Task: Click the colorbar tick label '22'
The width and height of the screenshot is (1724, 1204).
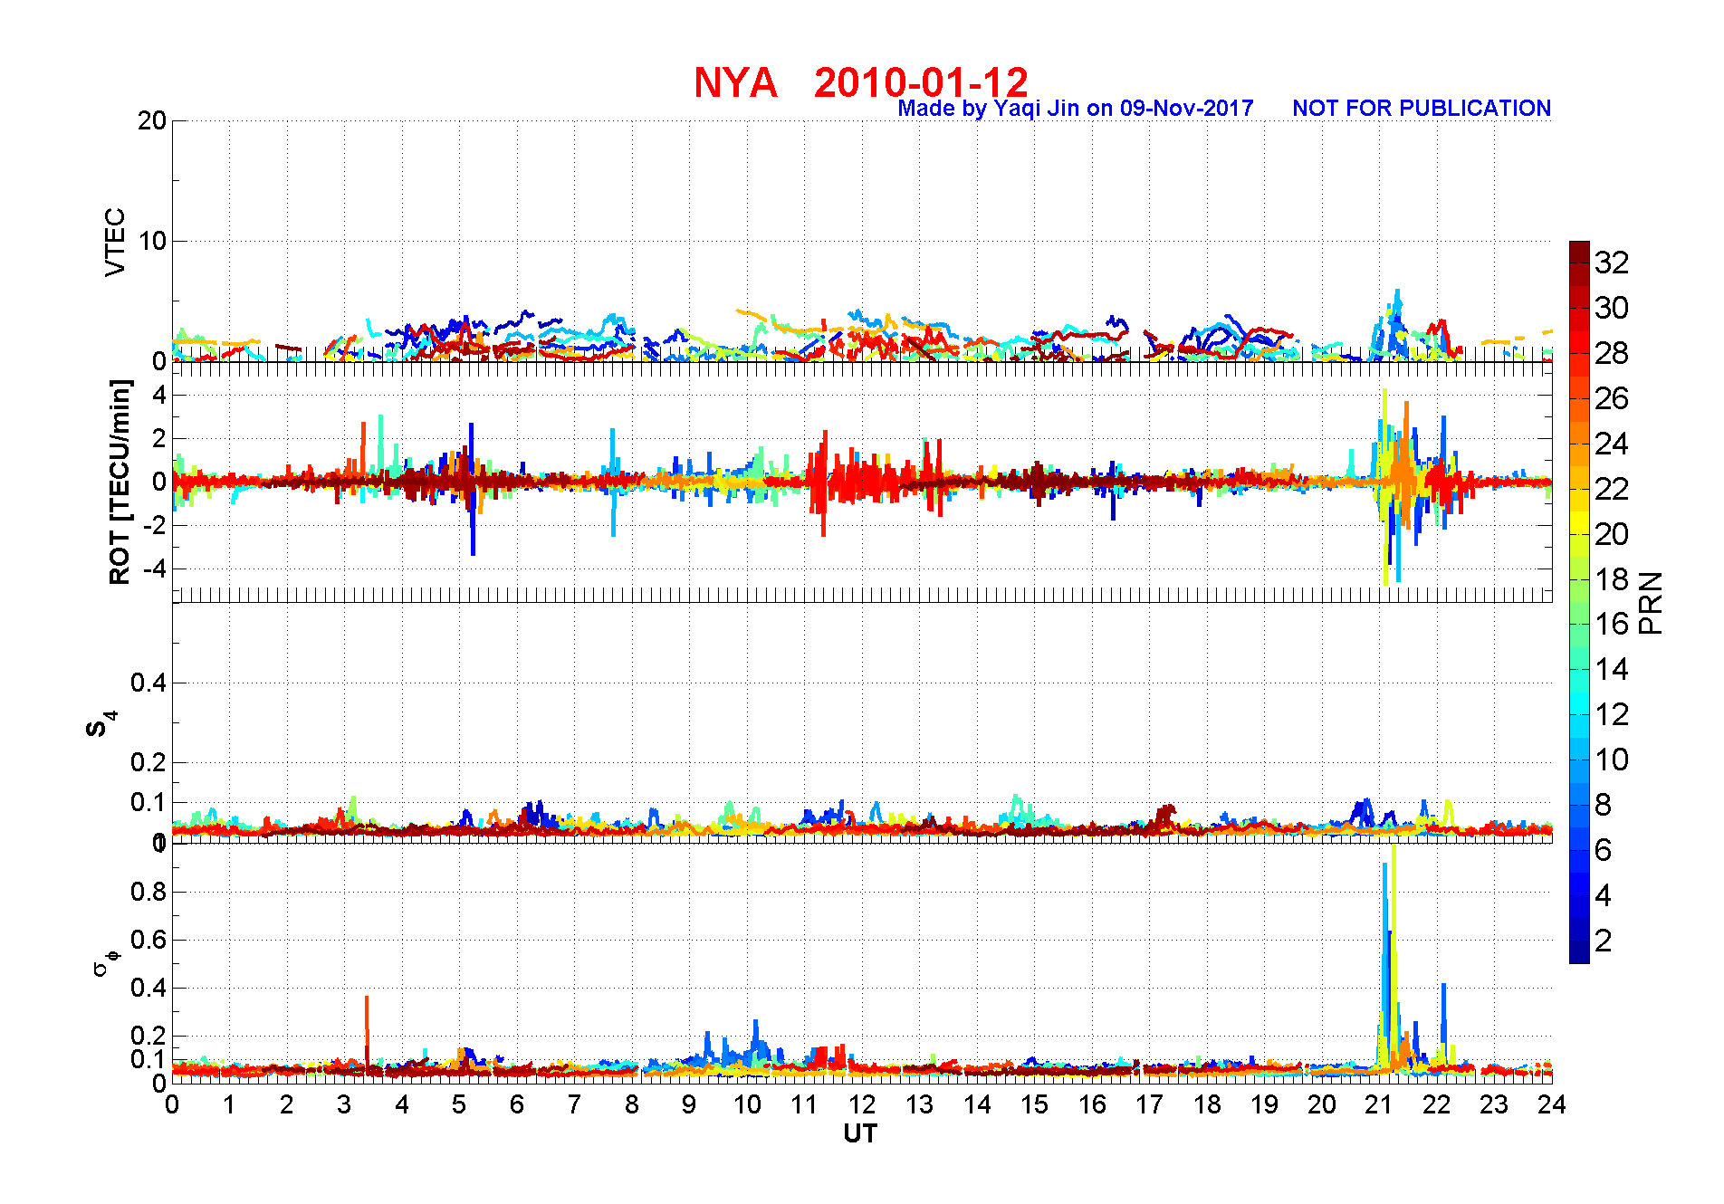Action: pyautogui.click(x=1612, y=489)
